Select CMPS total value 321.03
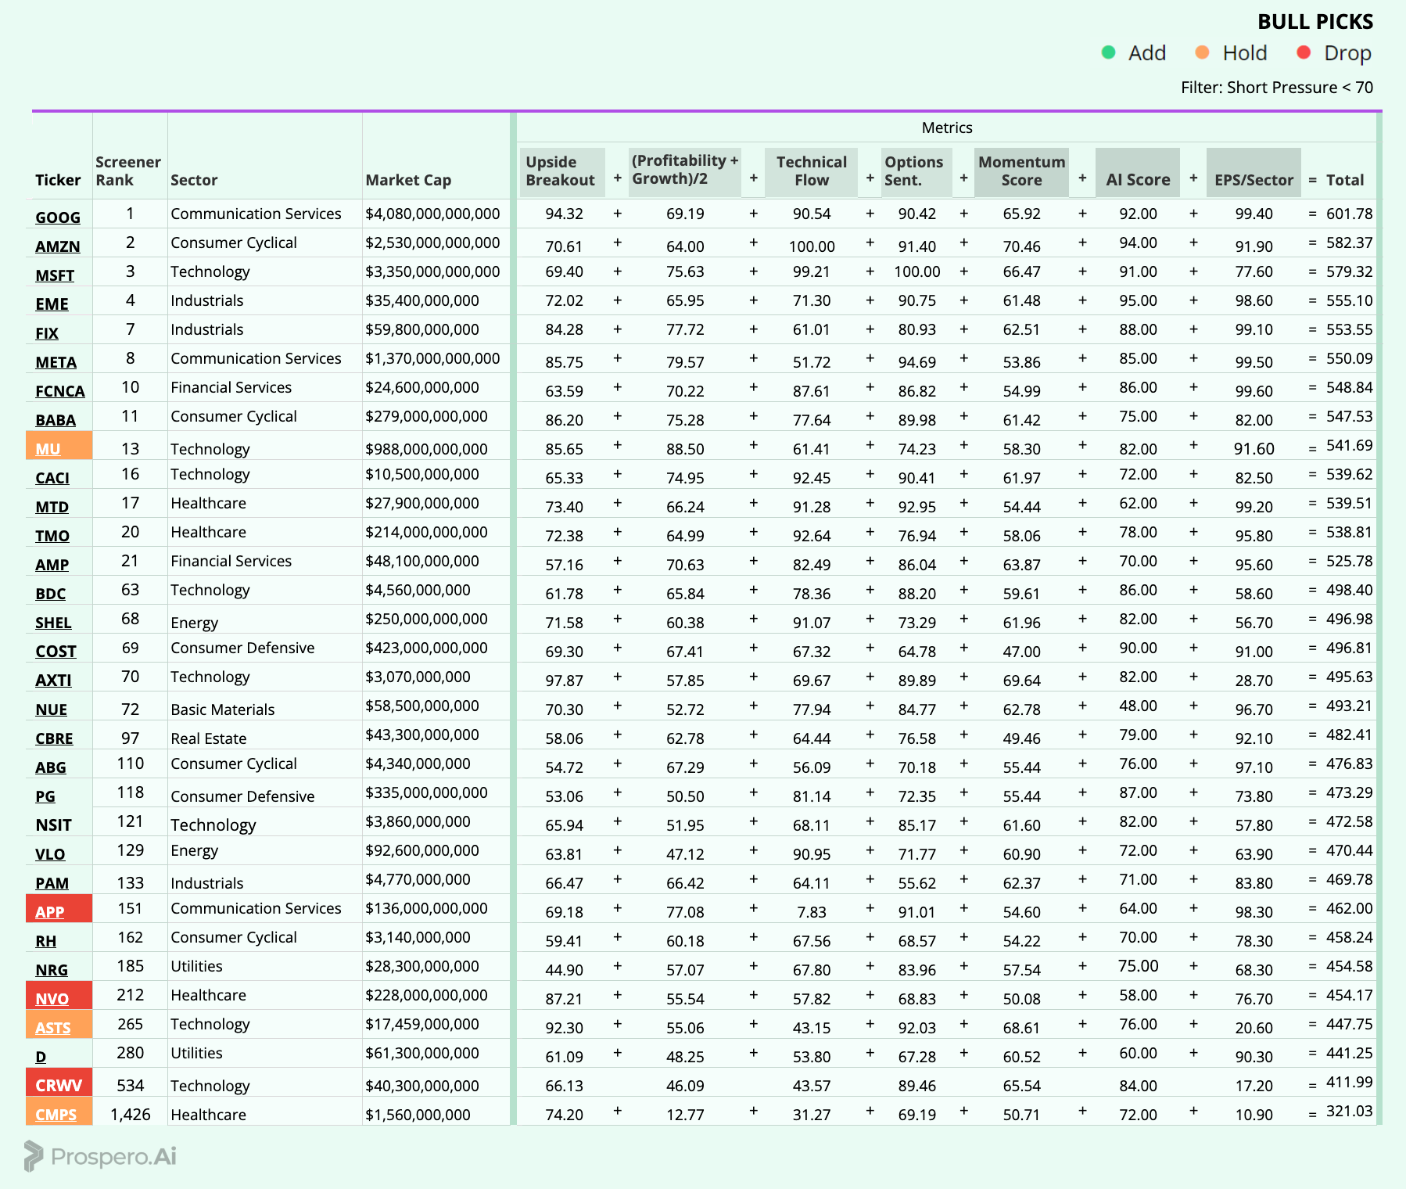 pos(1349,1111)
